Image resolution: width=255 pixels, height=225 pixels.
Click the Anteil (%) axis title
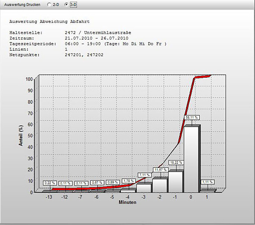pyautogui.click(x=21, y=135)
